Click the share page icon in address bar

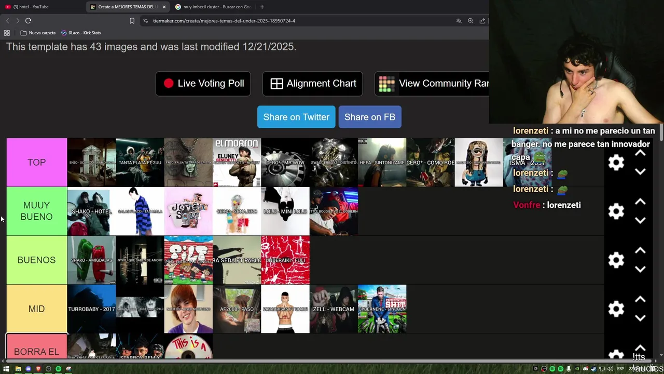482,21
